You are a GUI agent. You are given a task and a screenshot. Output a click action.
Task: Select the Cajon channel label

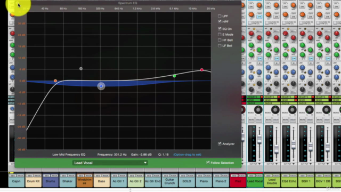coord(17,181)
